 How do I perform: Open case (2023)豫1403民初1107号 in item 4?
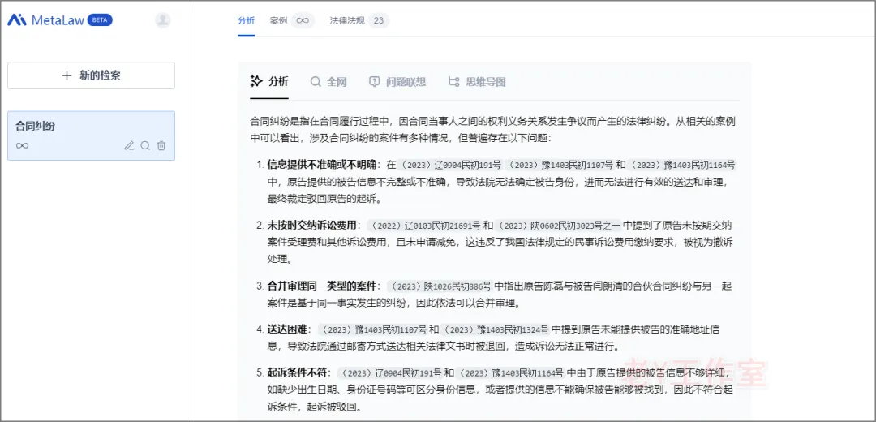[x=372, y=329]
